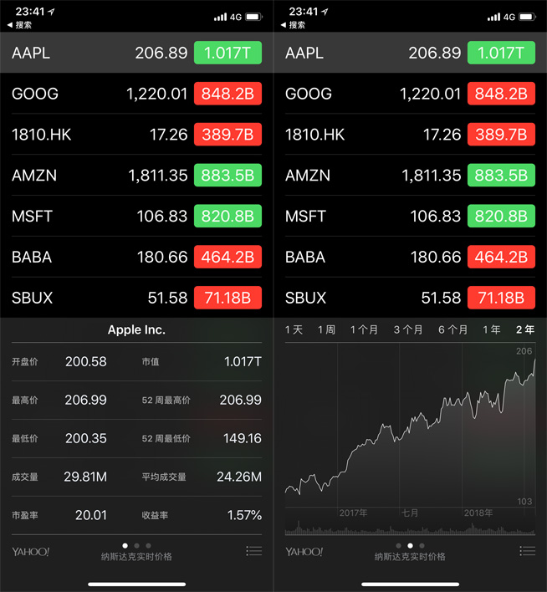Tap the 市值 1.017T detail in Apple Inc. panel

202,362
